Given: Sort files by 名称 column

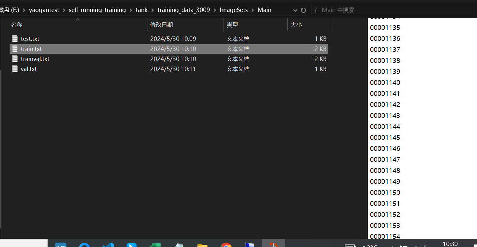Looking at the screenshot, I should [17, 25].
